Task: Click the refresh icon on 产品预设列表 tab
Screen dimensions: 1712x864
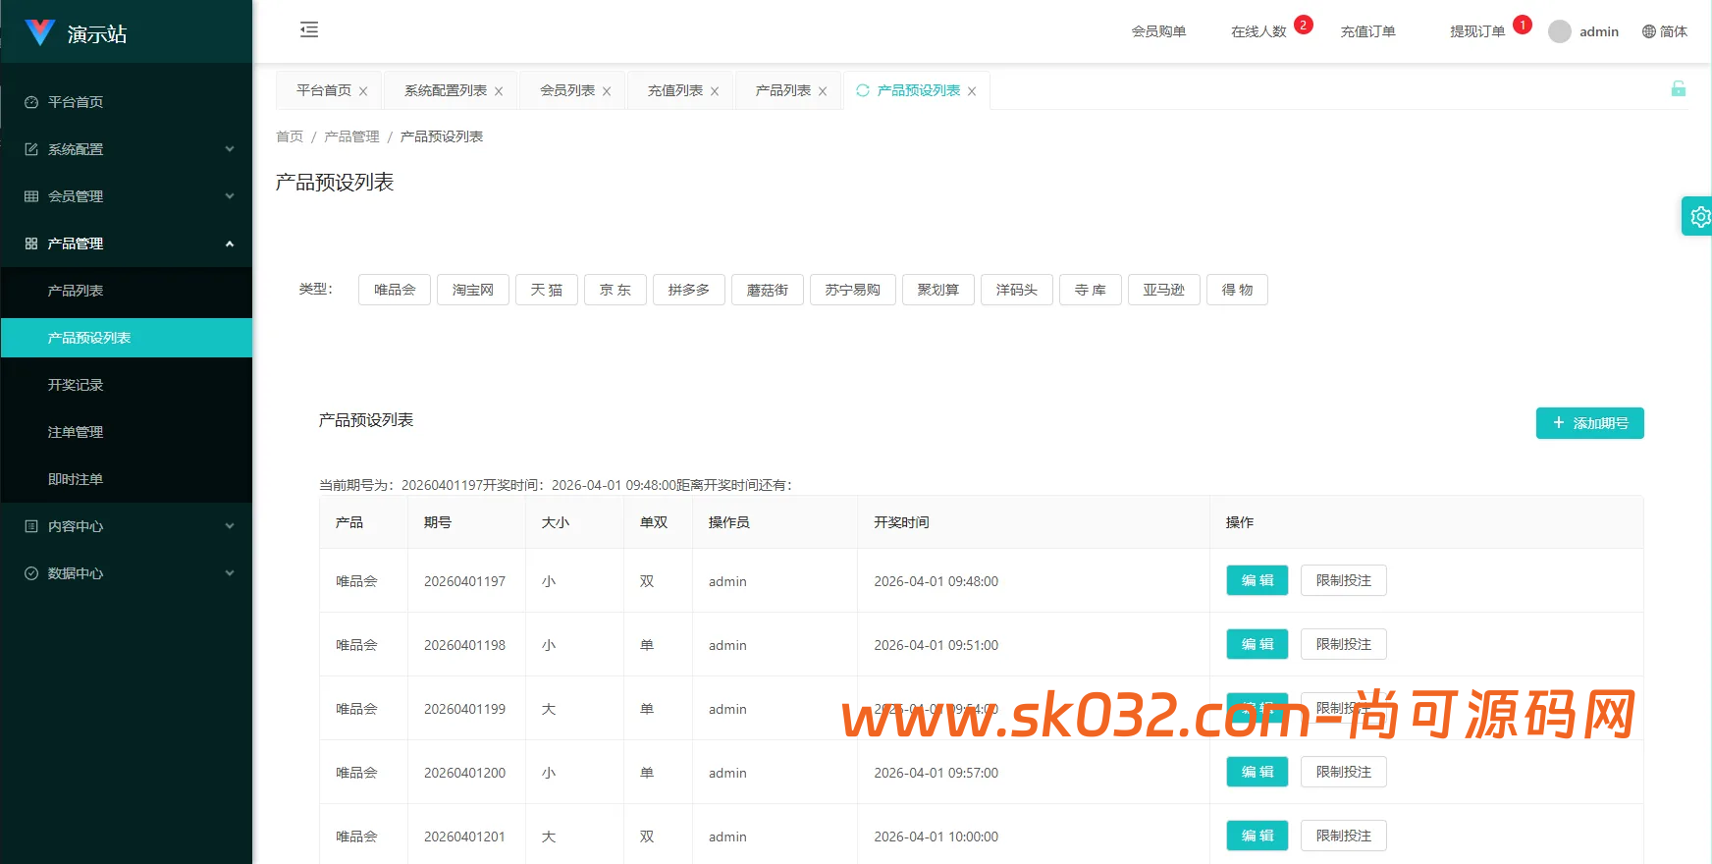Action: pos(863,90)
